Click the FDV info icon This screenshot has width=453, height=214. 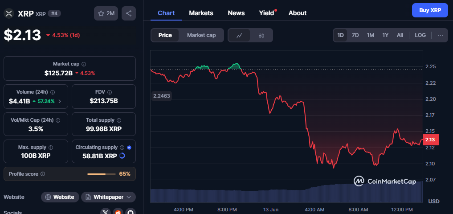tap(110, 92)
